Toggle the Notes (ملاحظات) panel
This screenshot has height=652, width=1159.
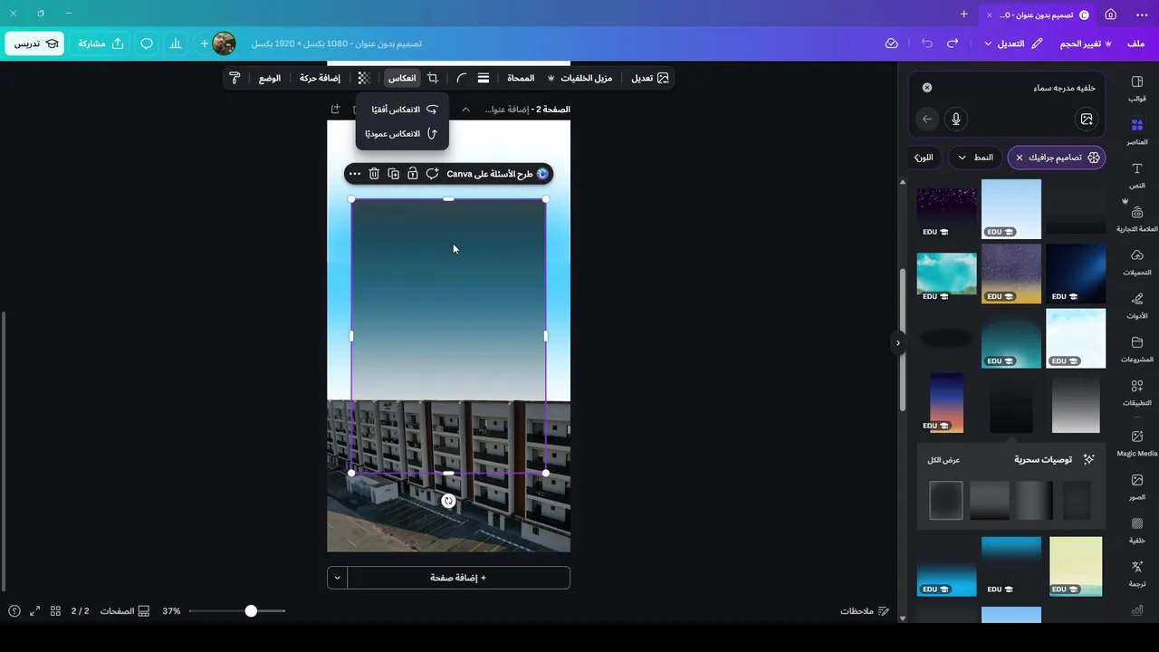865,611
